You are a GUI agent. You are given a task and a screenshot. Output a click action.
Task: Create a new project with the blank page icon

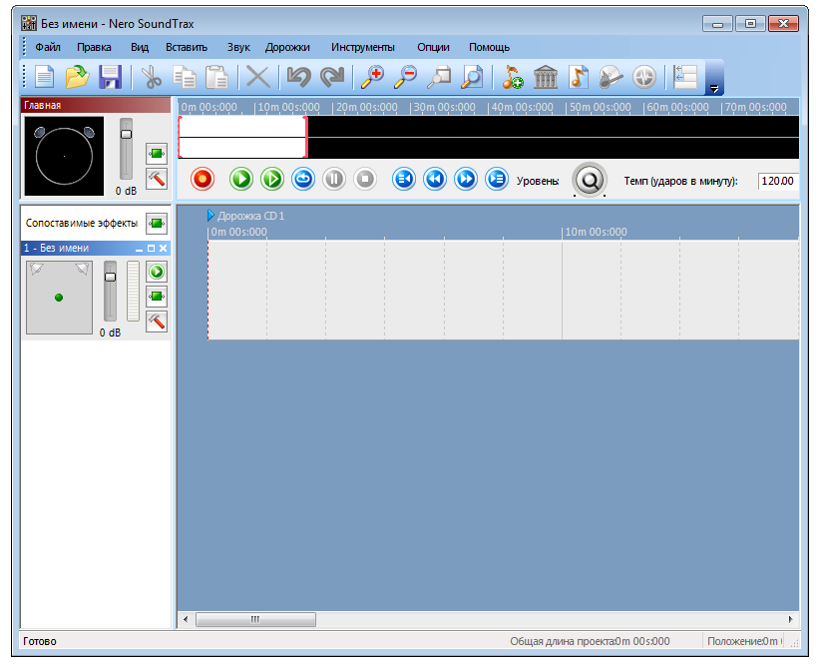click(45, 77)
